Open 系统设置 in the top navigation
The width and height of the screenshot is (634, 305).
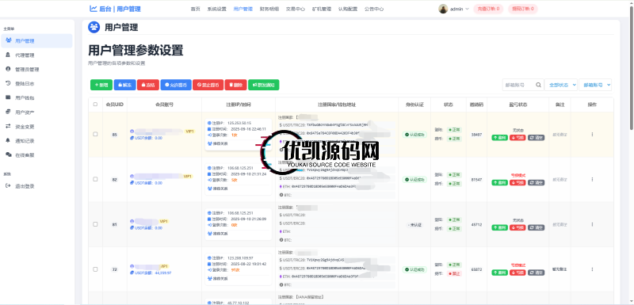pos(216,9)
